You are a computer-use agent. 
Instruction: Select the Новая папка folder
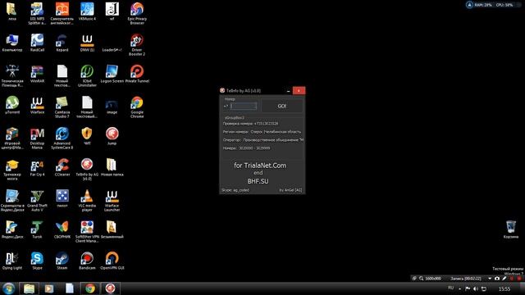(112, 167)
